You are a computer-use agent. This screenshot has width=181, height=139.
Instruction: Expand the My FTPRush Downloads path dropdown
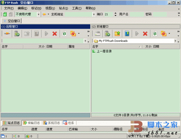175,41
